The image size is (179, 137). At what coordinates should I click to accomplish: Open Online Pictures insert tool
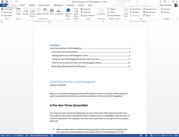coord(32,12)
